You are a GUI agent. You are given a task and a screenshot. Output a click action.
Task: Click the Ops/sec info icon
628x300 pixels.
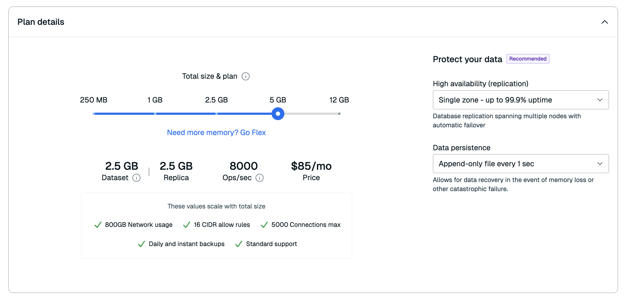point(259,178)
